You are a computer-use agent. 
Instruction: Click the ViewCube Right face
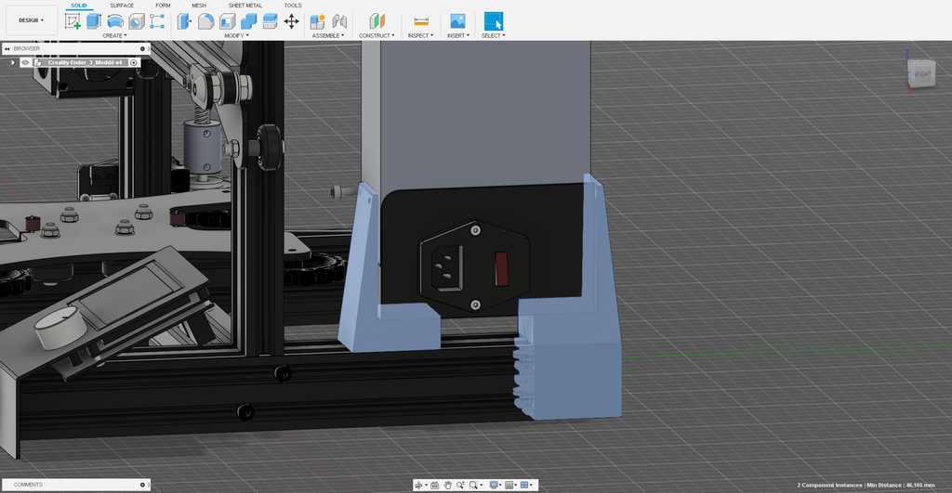[923, 72]
